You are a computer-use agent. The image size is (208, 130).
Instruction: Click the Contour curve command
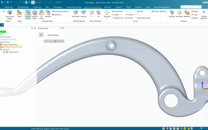[129, 14]
